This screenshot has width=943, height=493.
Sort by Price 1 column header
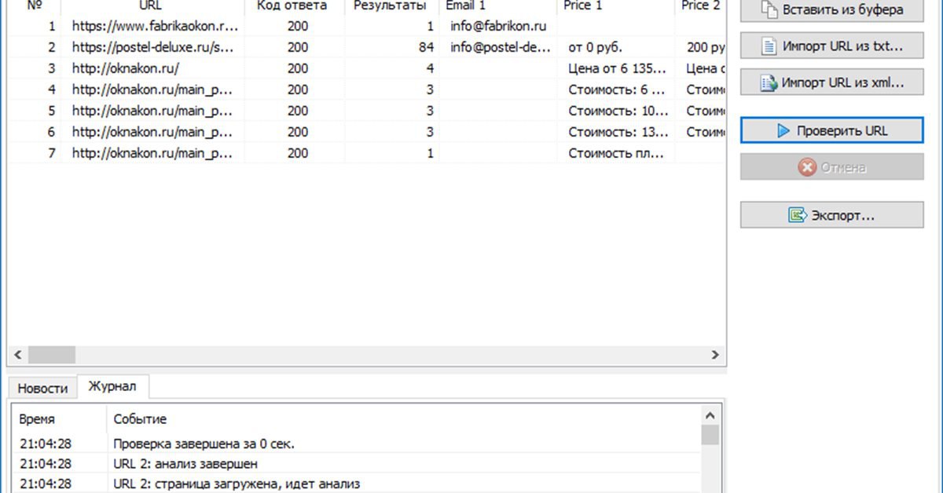point(615,6)
